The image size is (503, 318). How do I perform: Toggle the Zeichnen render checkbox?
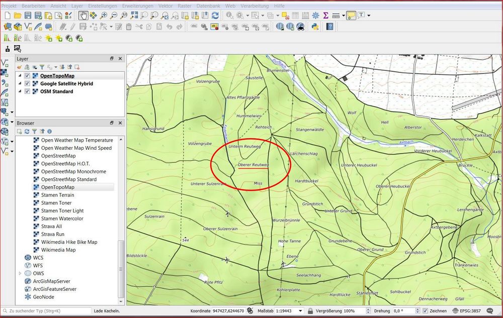point(425,311)
